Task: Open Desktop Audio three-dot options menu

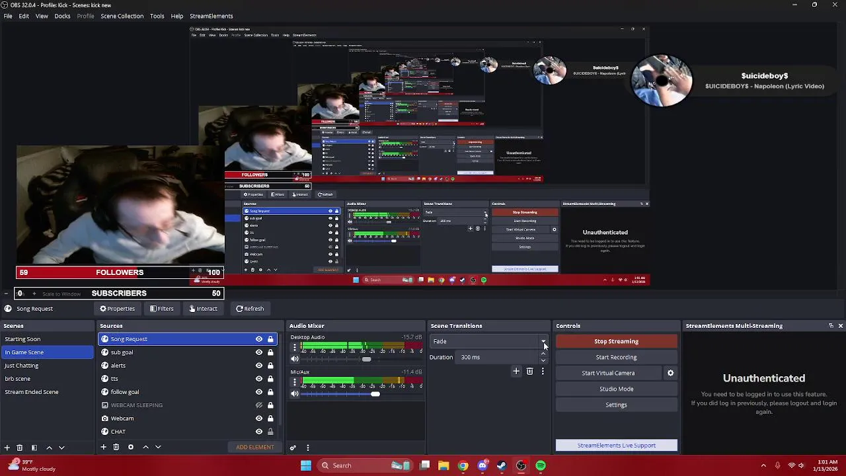Action: click(295, 347)
